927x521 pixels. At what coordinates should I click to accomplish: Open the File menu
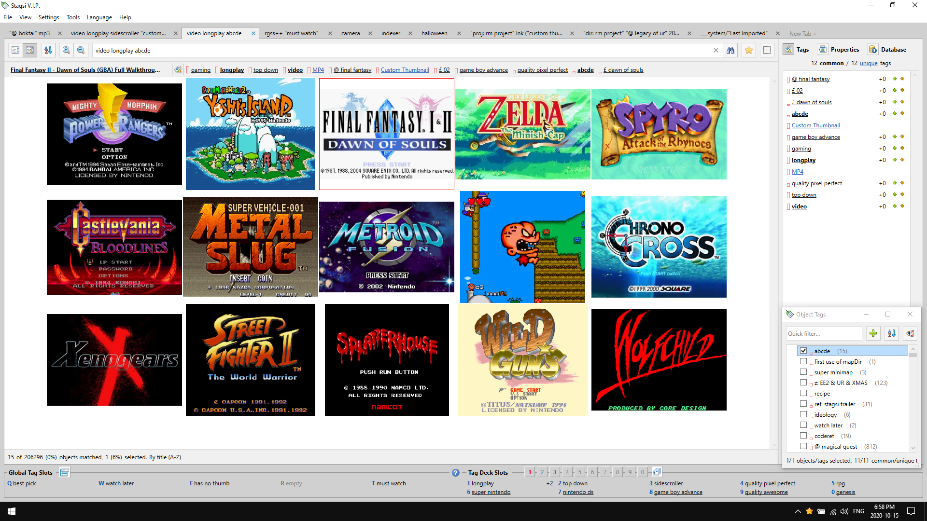[8, 17]
